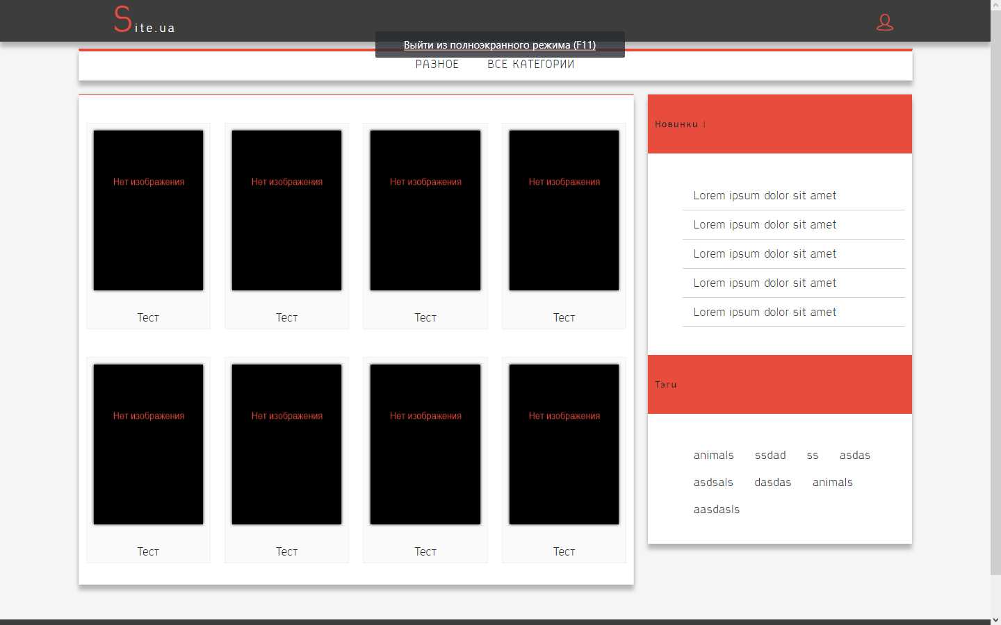Open the РАЗНОЕ menu item
This screenshot has height=625, width=1001.
coord(437,65)
